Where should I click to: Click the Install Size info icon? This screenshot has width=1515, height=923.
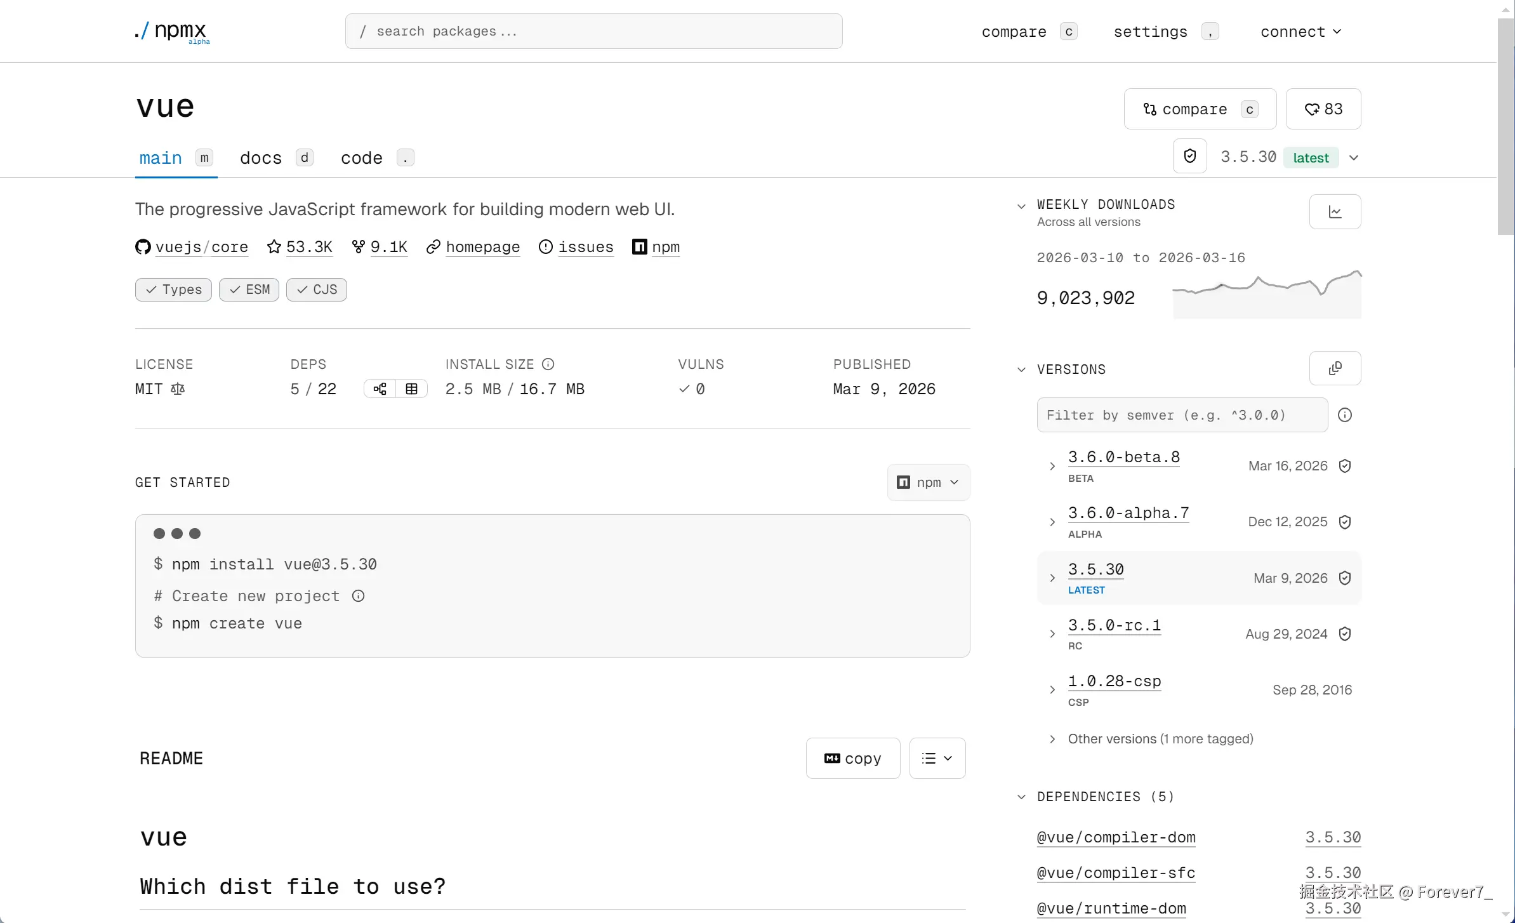click(548, 364)
